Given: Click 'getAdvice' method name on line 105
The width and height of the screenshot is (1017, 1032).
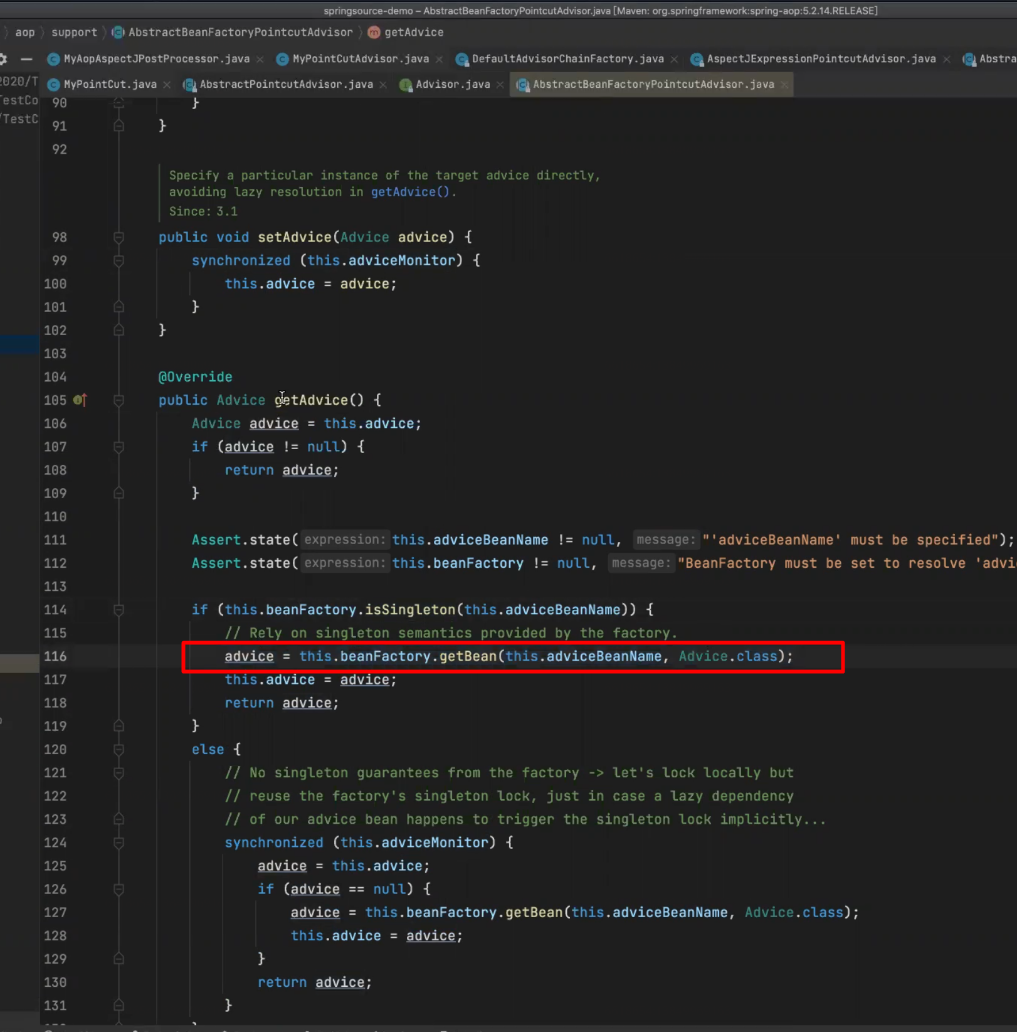Looking at the screenshot, I should (x=311, y=400).
